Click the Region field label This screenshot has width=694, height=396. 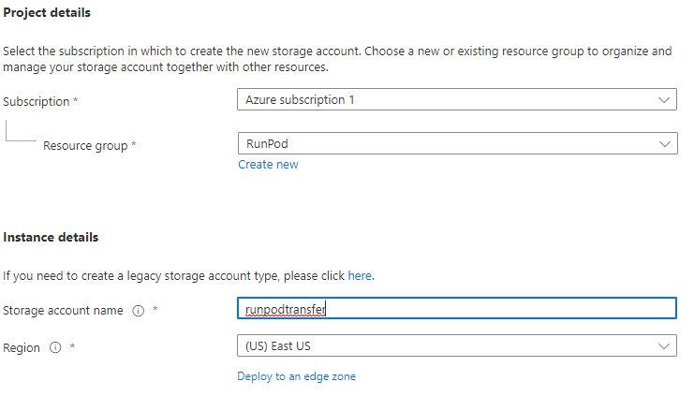tap(22, 348)
